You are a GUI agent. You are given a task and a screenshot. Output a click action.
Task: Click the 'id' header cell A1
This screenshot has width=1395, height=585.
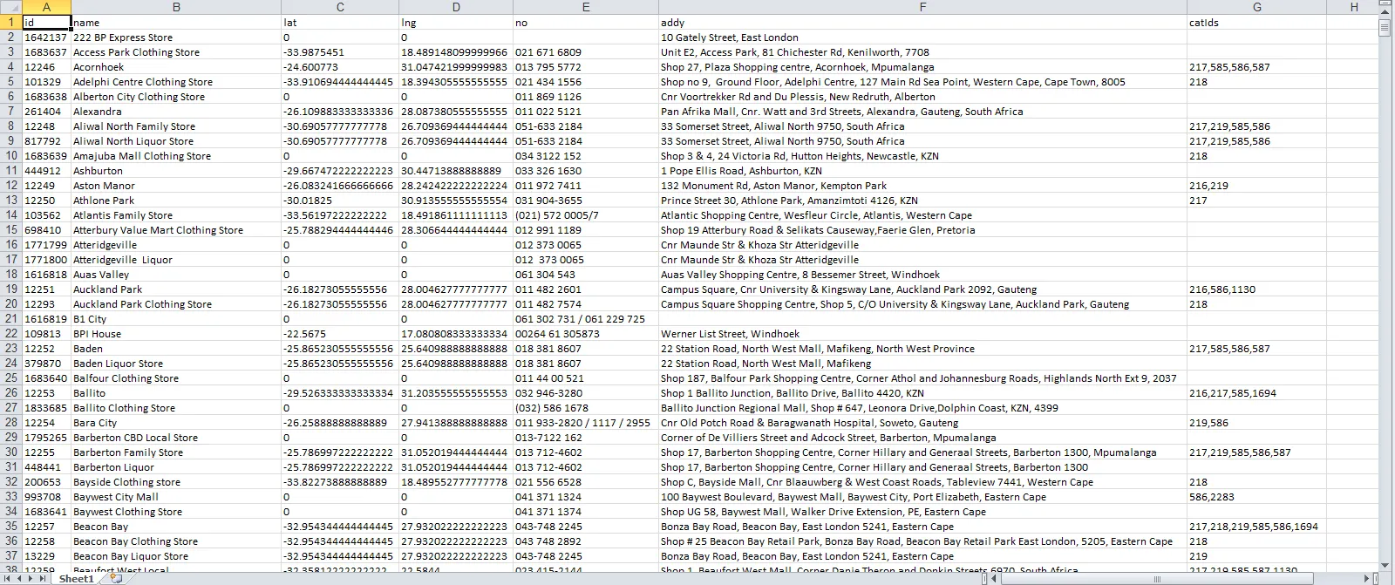click(46, 23)
